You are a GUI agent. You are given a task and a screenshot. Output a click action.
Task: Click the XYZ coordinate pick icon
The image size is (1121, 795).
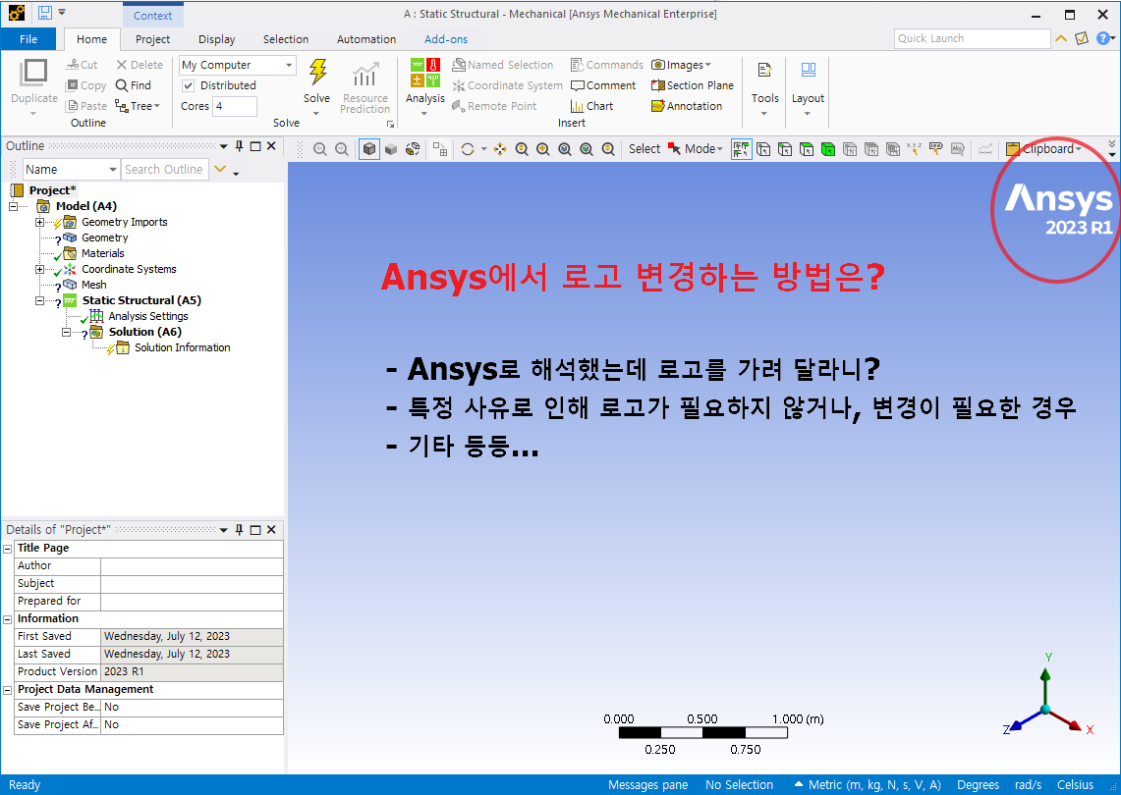coord(915,148)
